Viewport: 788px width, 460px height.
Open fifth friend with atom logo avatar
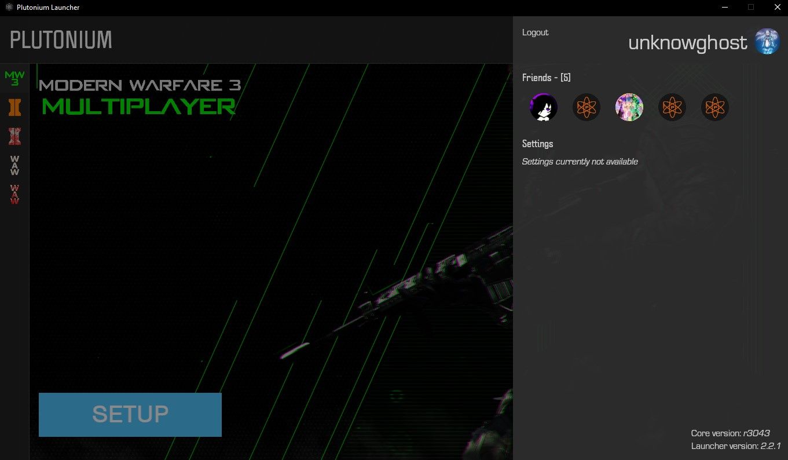715,107
